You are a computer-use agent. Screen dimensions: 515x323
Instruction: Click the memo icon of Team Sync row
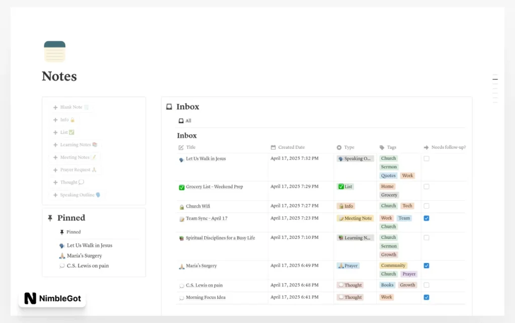[182, 219]
